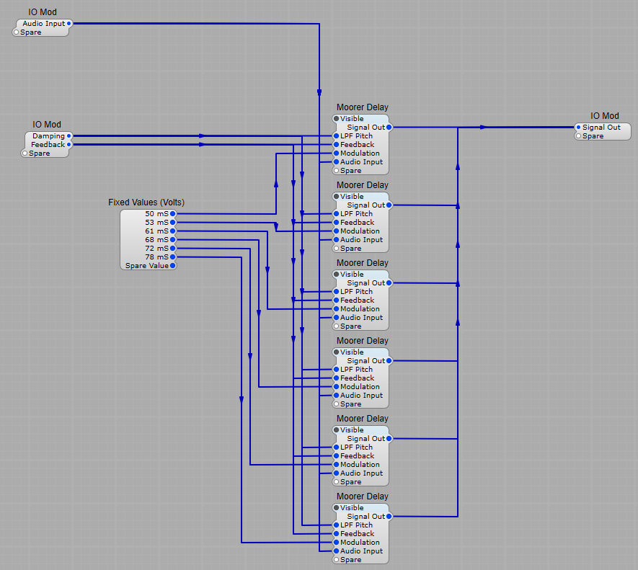Click Spare port under Damping and Feedback
The height and width of the screenshot is (570, 638).
[25, 153]
